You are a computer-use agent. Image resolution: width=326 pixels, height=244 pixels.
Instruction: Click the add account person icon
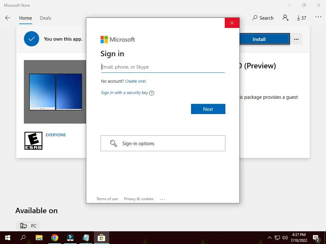pyautogui.click(x=286, y=18)
